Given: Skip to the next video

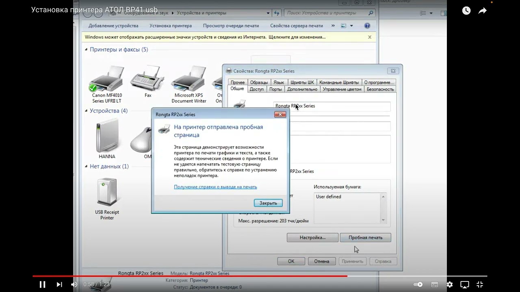Looking at the screenshot, I should [x=59, y=284].
